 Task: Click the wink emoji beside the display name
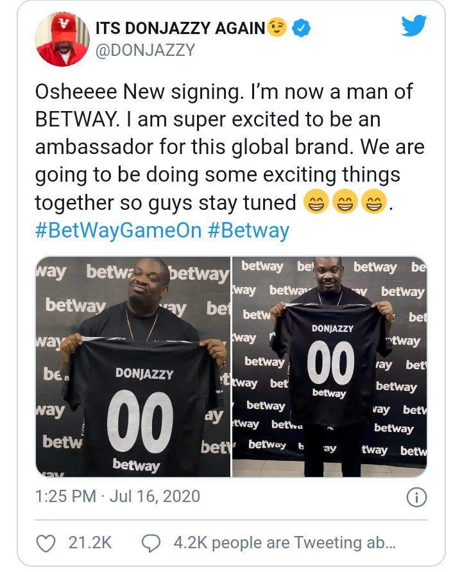(277, 28)
